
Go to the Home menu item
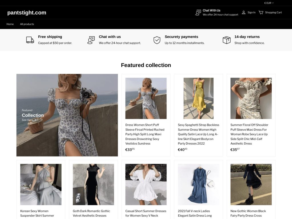tap(10, 24)
